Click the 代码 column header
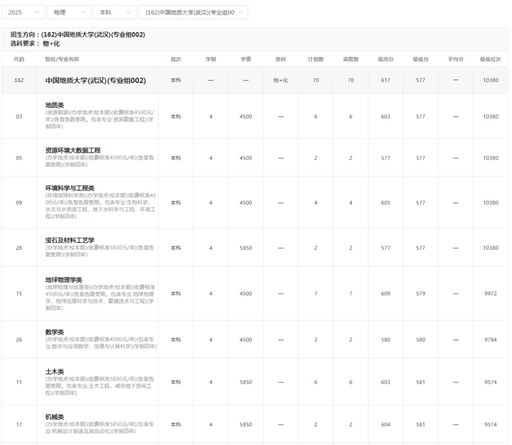Viewport: 512px width, 445px height. tap(19, 59)
